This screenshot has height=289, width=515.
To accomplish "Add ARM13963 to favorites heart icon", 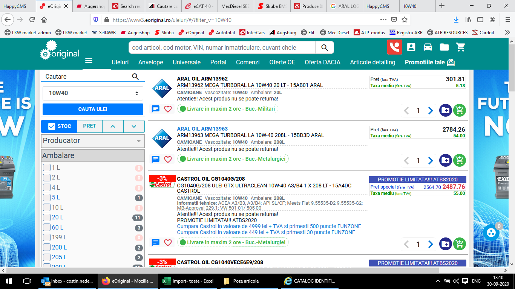I will (x=168, y=159).
